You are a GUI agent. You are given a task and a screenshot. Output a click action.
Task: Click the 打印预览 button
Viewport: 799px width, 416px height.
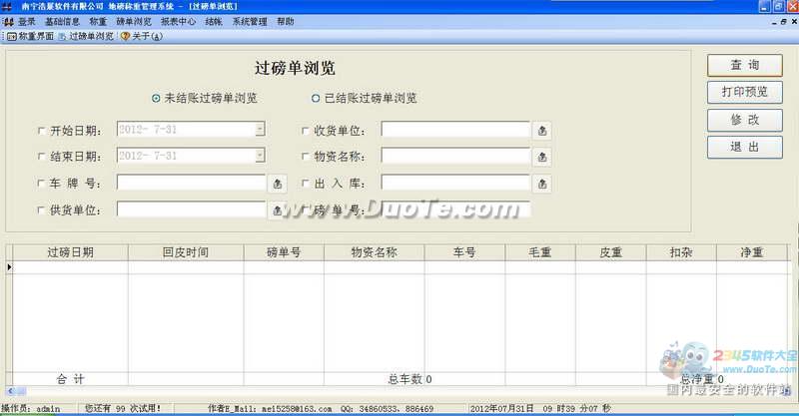(744, 92)
